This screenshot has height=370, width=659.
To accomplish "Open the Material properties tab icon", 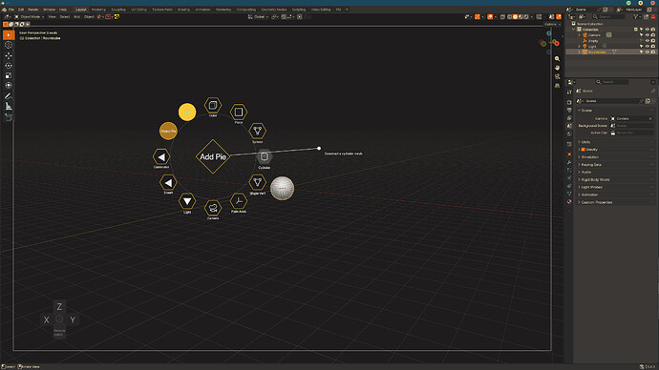I will pos(569,201).
